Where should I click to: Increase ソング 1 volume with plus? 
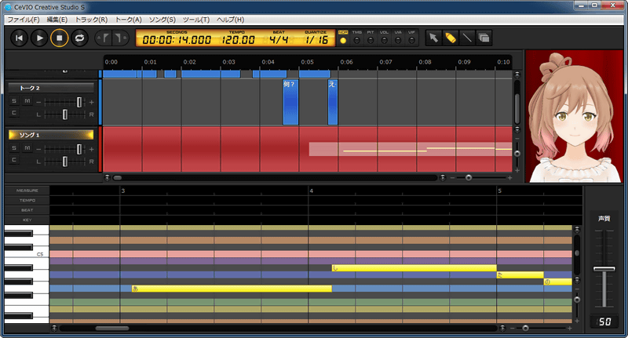(91, 150)
